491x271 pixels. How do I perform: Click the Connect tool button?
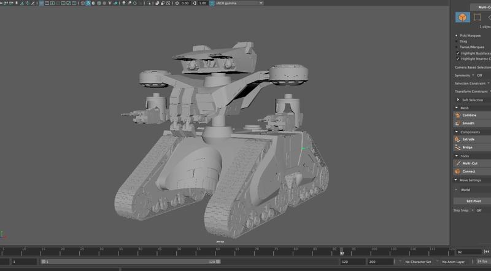pos(472,171)
